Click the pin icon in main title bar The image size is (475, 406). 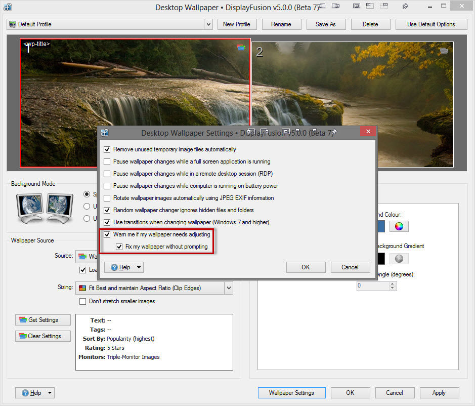click(x=405, y=7)
